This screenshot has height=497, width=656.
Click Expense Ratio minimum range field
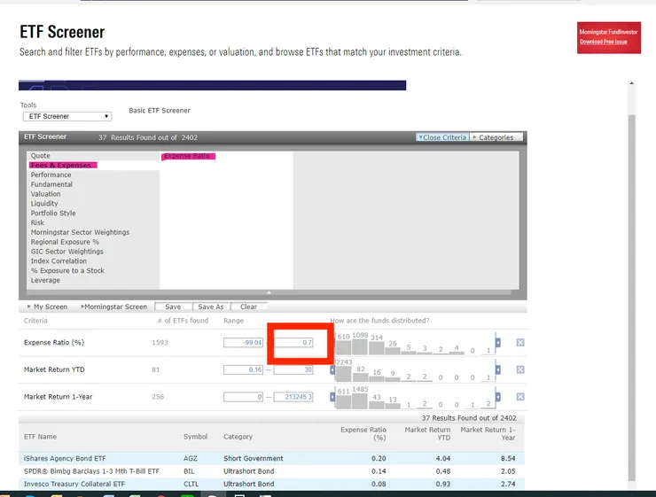[243, 343]
